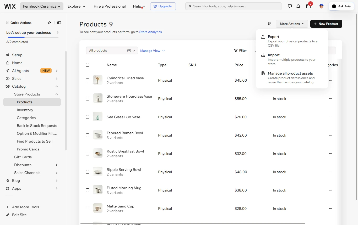Click the Upgrade button

tap(163, 6)
